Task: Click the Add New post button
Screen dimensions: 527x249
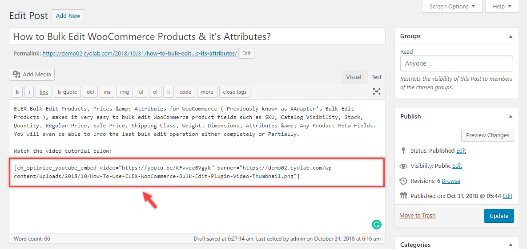Action: 68,16
